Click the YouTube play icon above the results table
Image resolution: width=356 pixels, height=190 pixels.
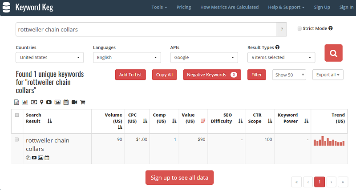(49, 102)
